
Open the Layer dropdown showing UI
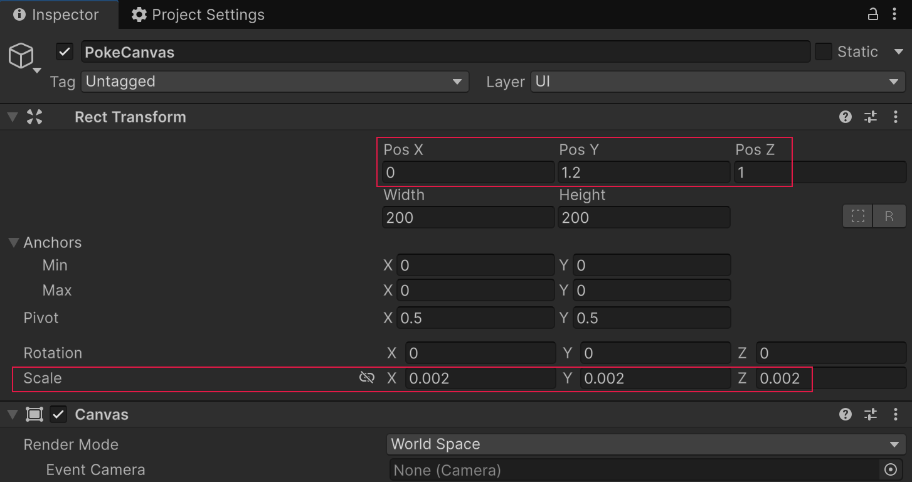point(718,82)
